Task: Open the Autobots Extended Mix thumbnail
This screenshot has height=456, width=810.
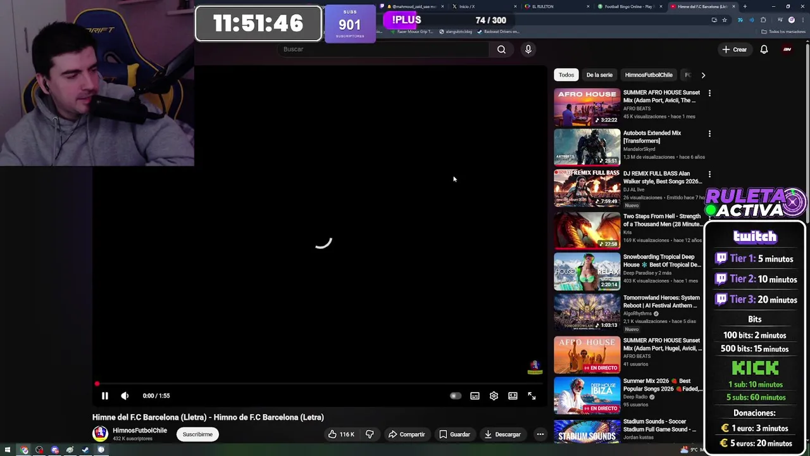Action: (x=587, y=147)
